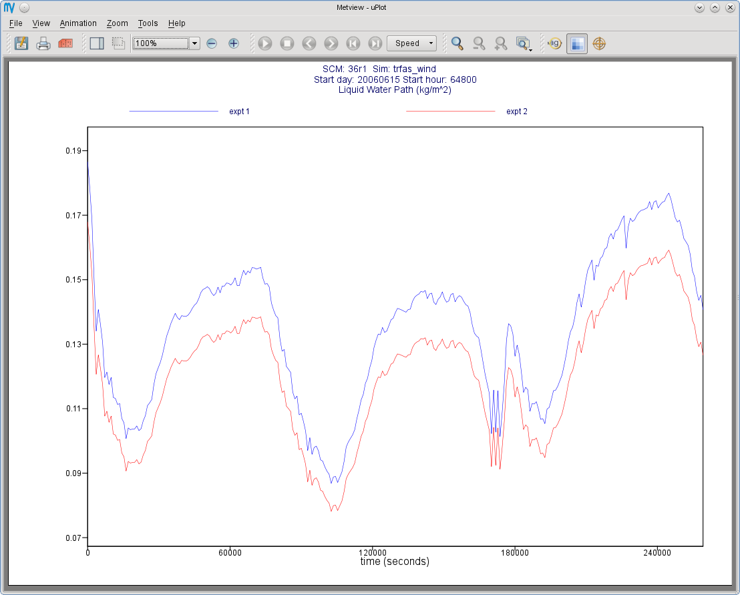
Task: Click the Stop animation button
Action: click(287, 43)
